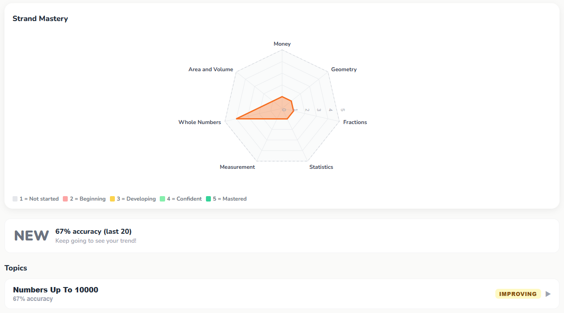Expand the Numbers Up To 10000 topic arrow
This screenshot has height=313, width=564.
click(x=548, y=294)
